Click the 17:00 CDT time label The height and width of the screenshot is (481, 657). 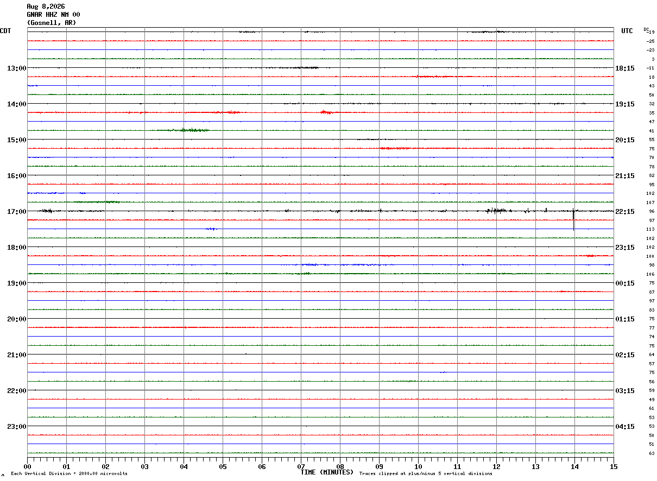pos(16,211)
